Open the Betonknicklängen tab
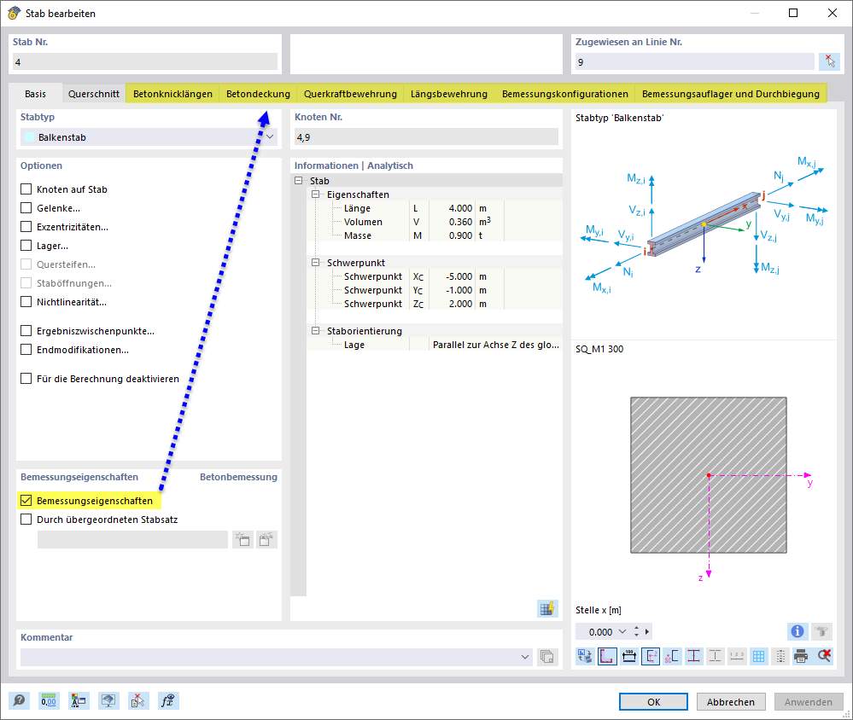Screen dimensions: 853x720 coord(172,94)
